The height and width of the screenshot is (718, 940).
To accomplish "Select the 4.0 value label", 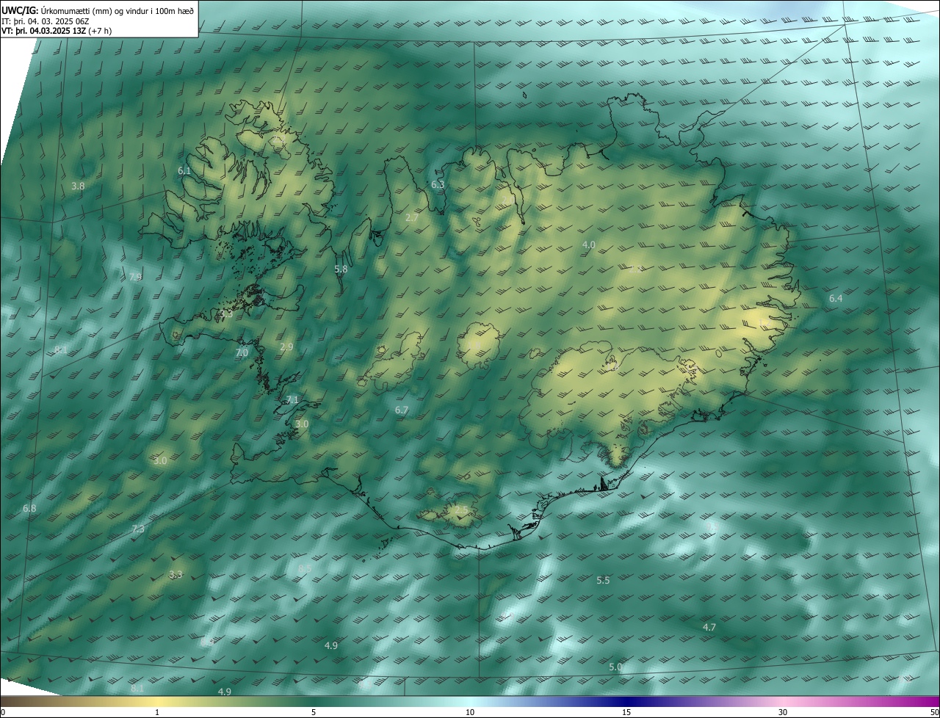I will click(589, 244).
